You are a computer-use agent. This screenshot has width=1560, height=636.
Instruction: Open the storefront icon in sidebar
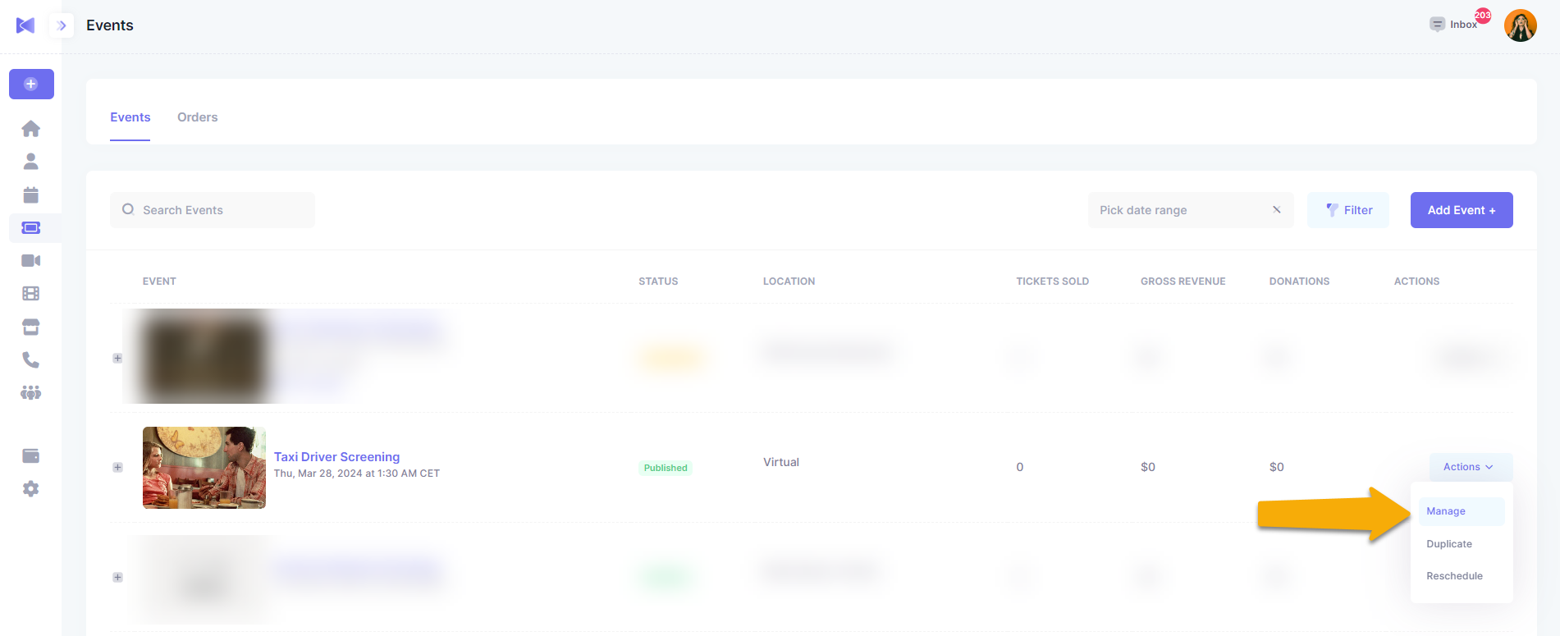31,327
